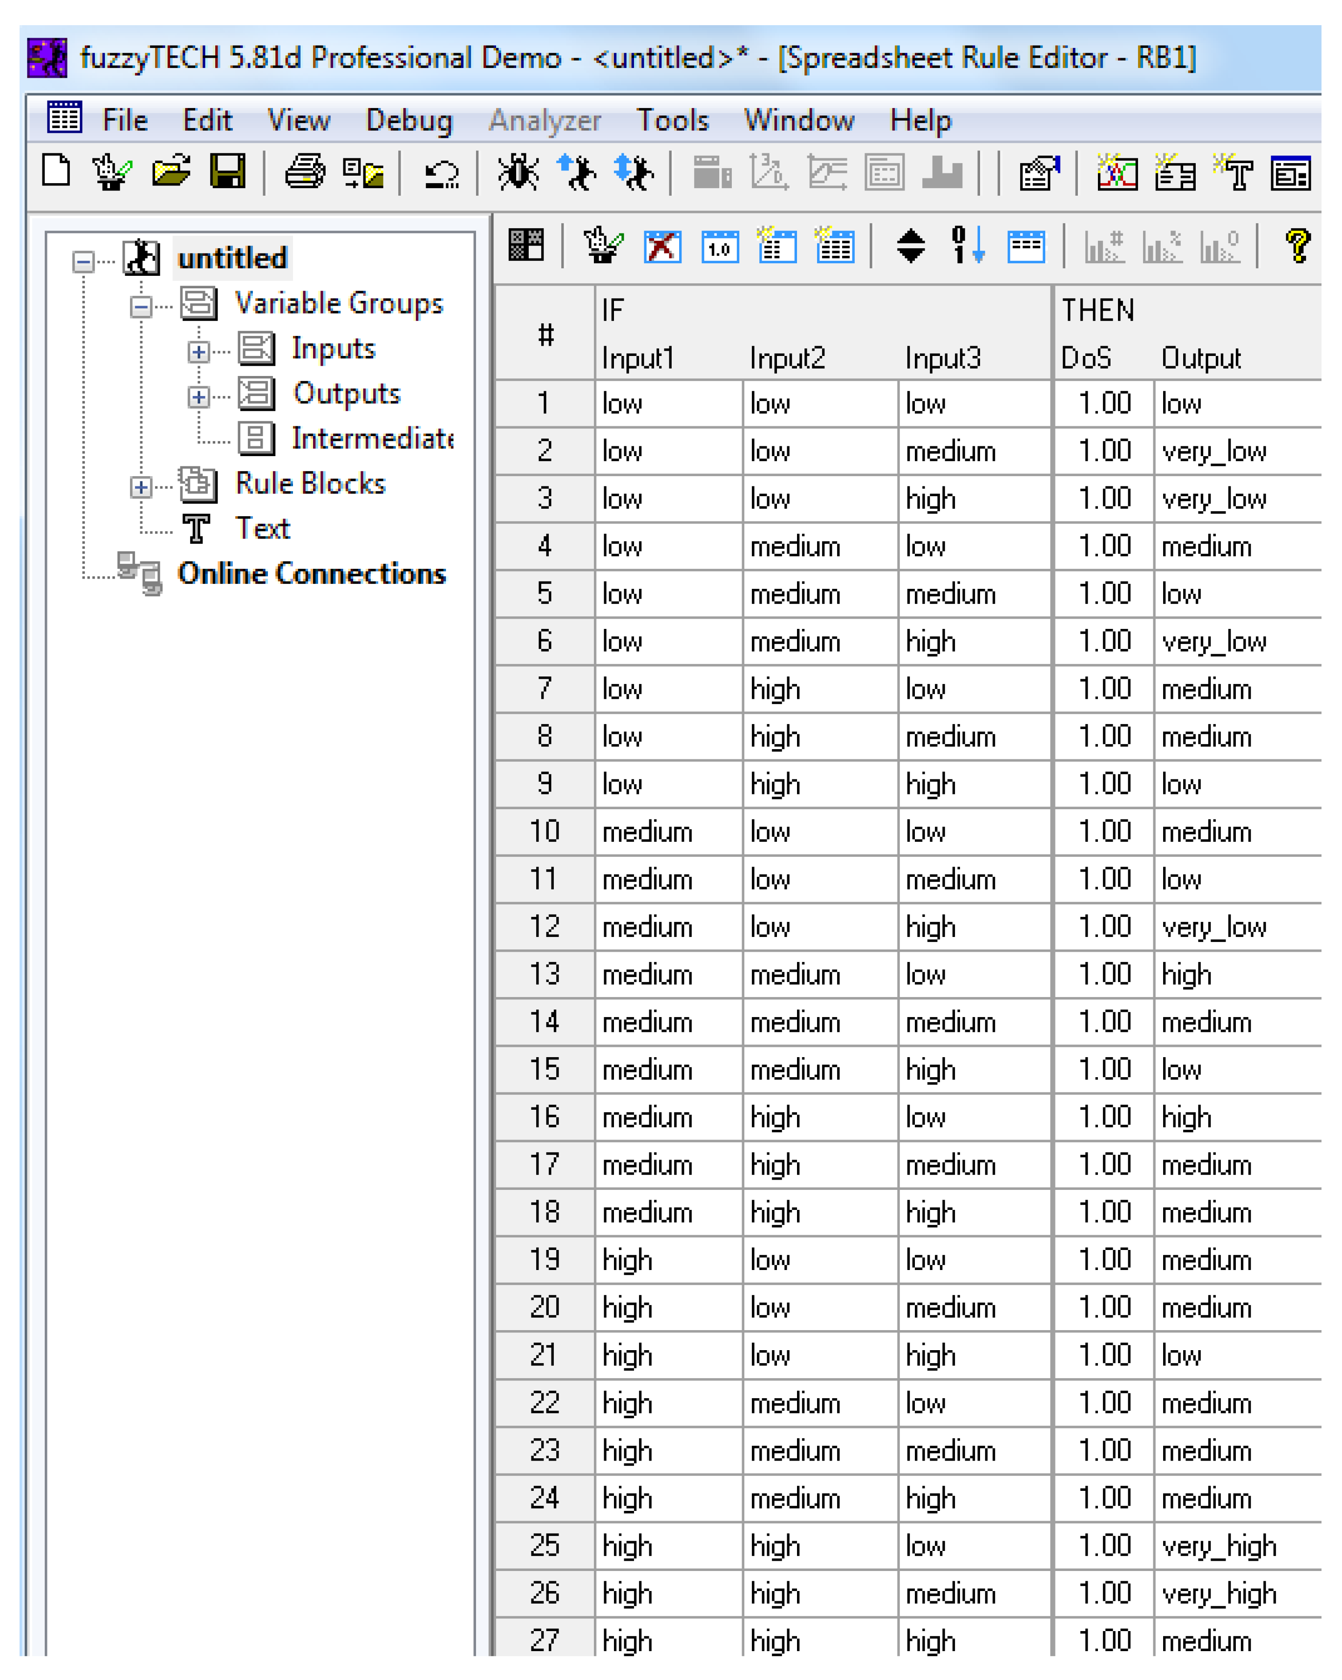
Task: Expand the Inputs tree node
Action: [x=198, y=352]
